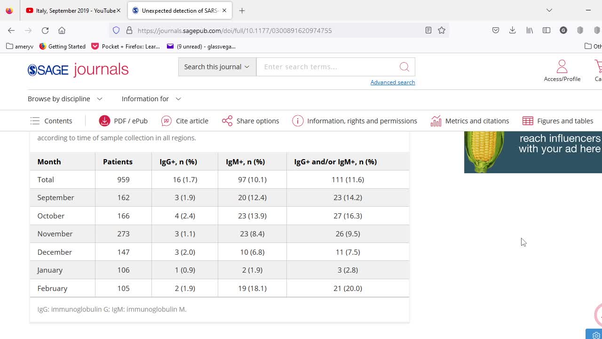Click magnifier search submit icon
Image resolution: width=602 pixels, height=339 pixels.
(x=404, y=67)
